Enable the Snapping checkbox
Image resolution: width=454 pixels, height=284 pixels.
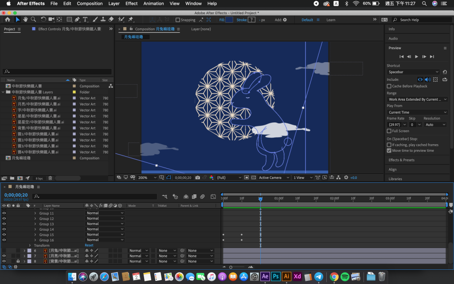tap(178, 20)
